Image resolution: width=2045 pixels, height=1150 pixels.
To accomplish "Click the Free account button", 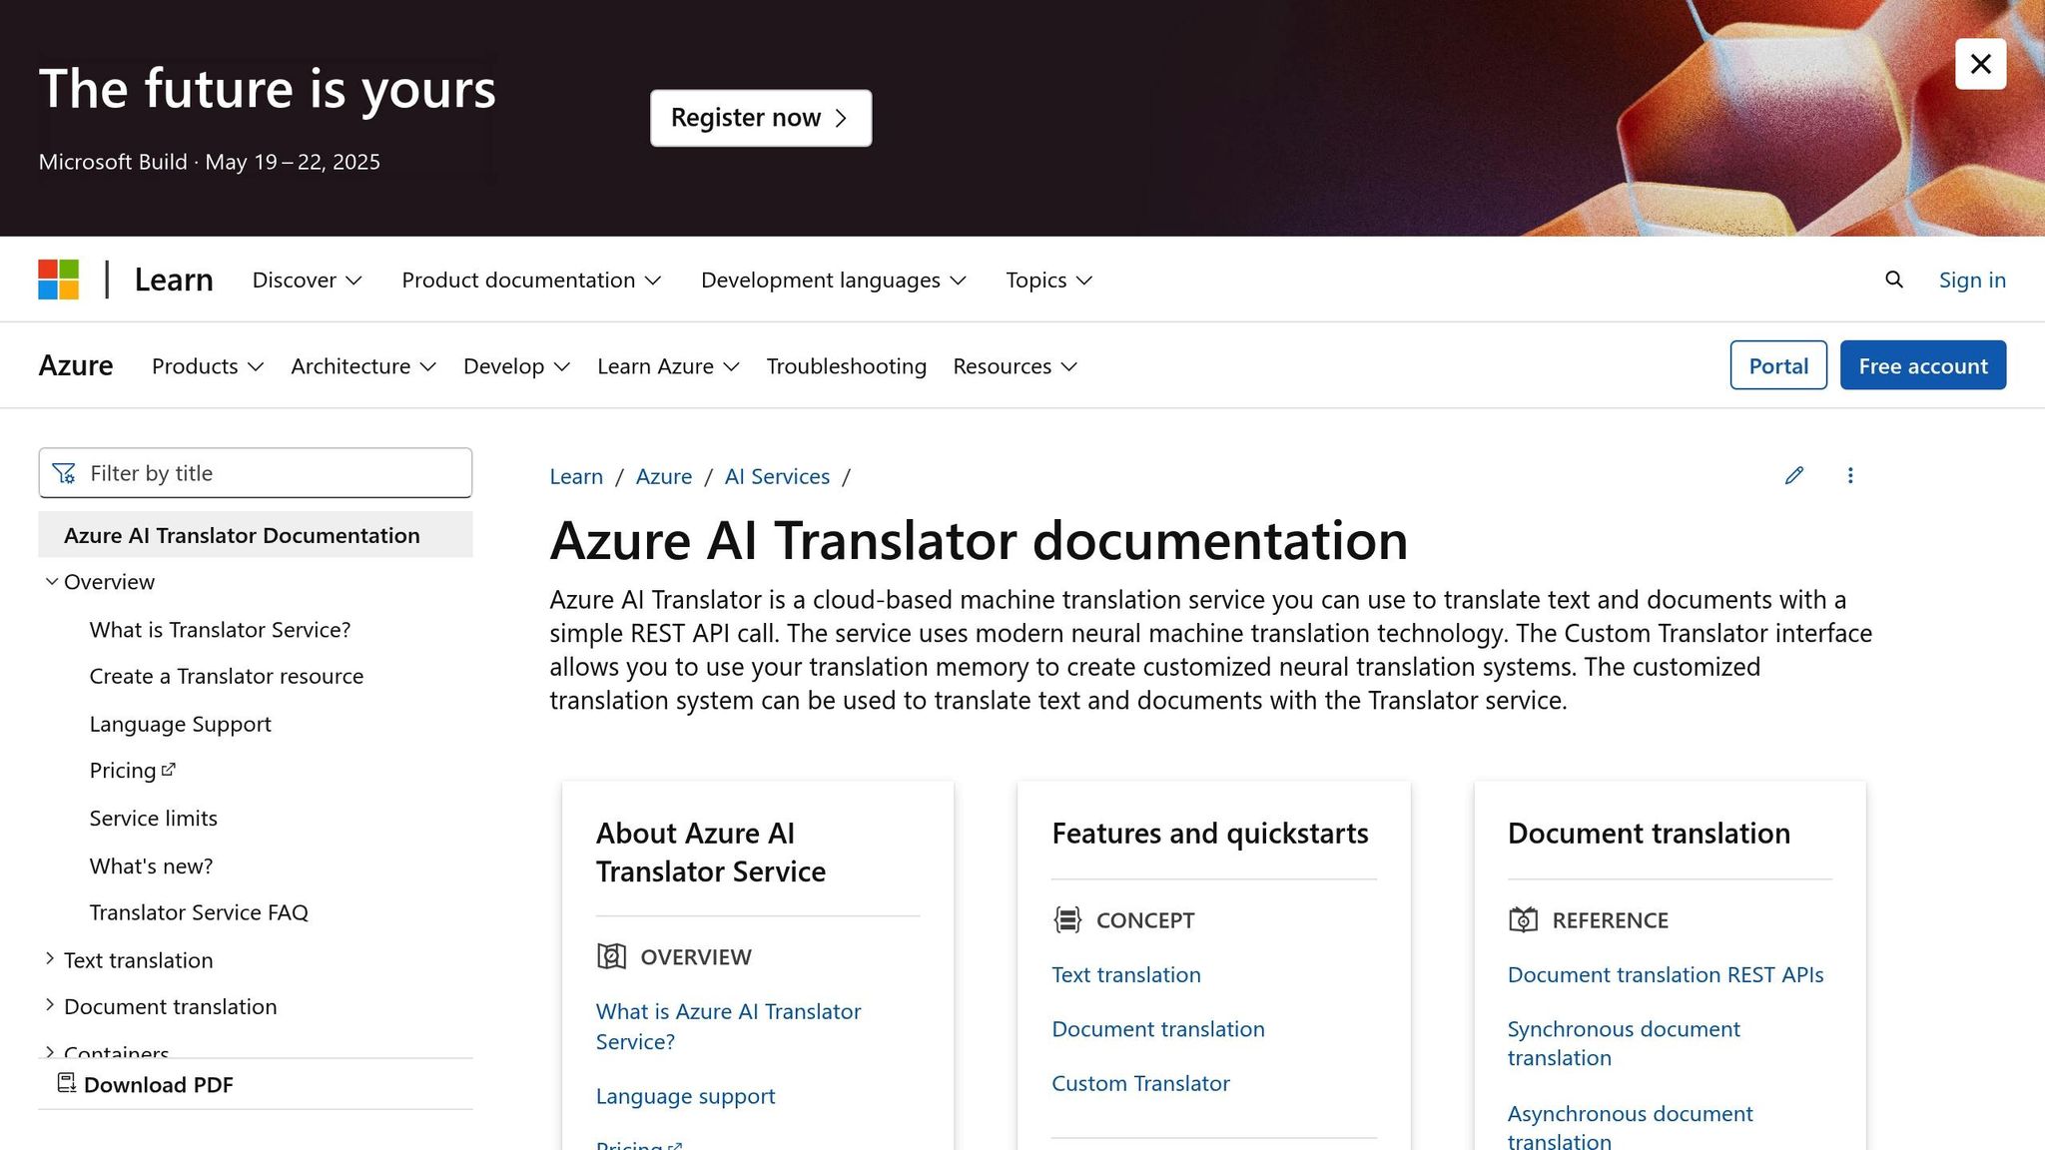I will (1922, 365).
